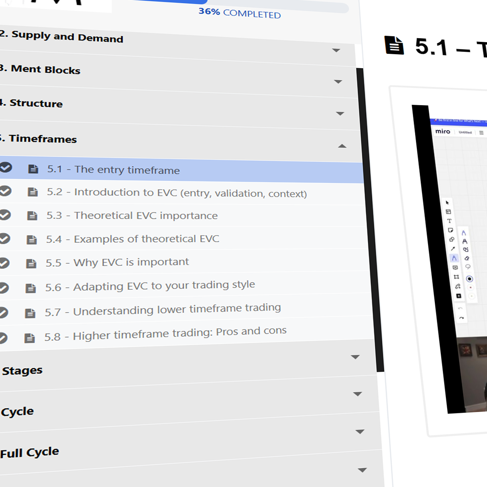The width and height of the screenshot is (487, 487).
Task: Open the Miro comment tool
Action: click(455, 267)
